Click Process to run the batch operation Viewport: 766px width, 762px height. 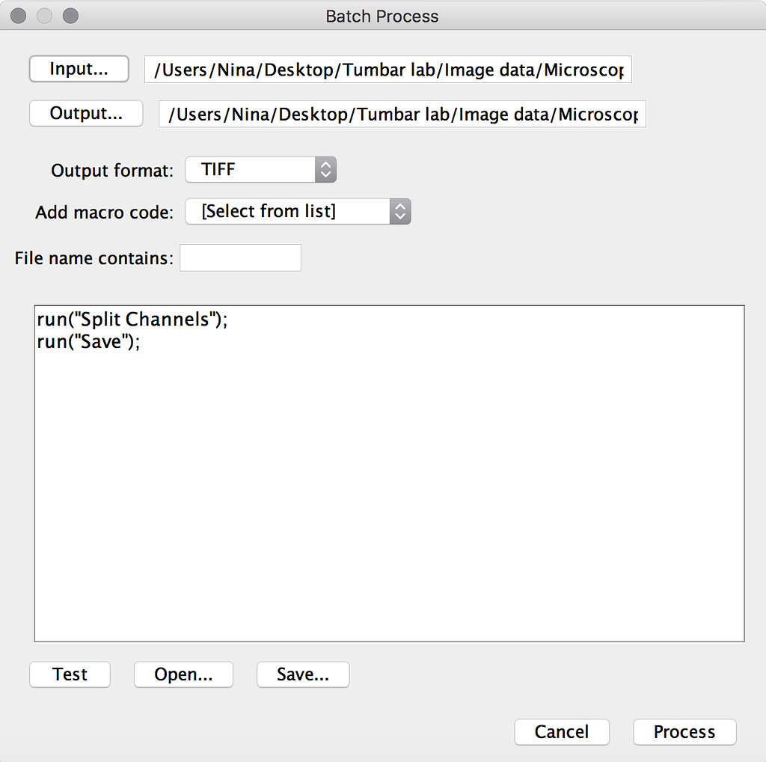point(684,731)
